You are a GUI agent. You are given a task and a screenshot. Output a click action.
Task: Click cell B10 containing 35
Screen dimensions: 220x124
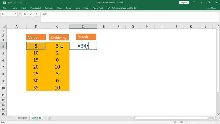[36, 87]
